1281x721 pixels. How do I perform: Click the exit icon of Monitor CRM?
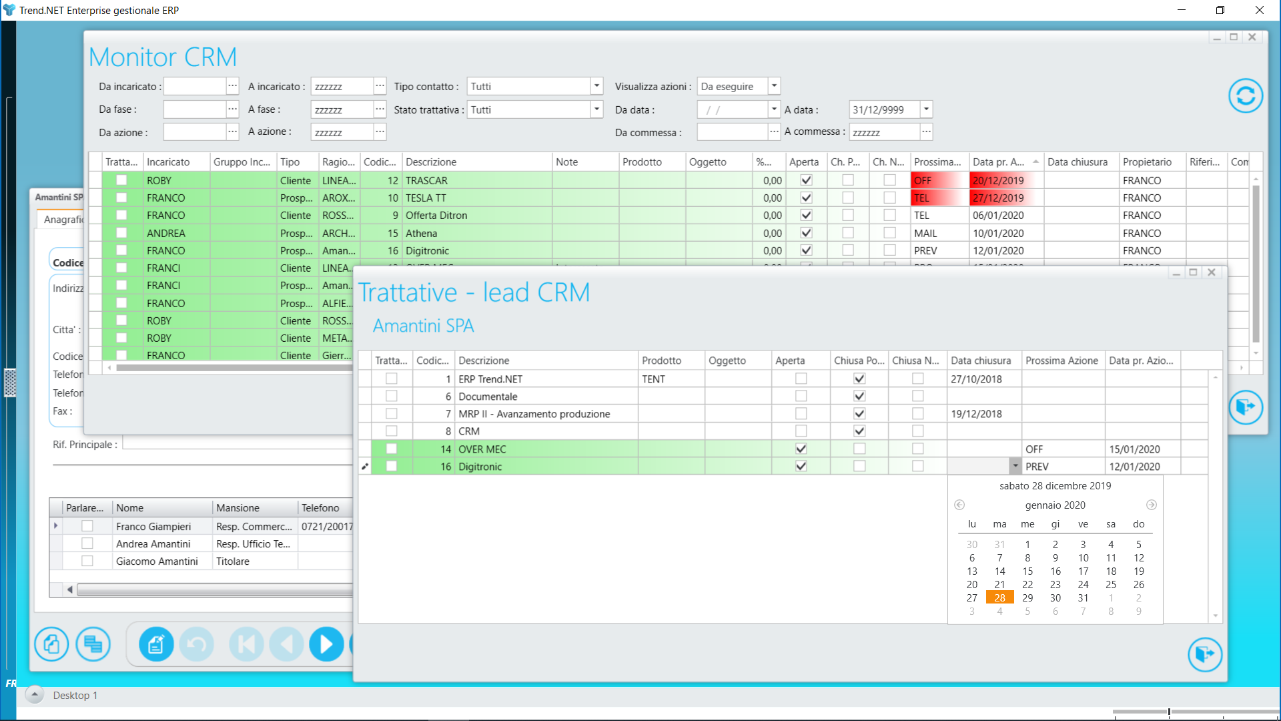pos(1245,407)
